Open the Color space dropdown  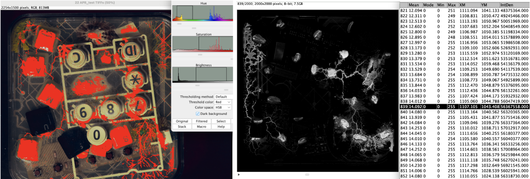click(x=223, y=108)
